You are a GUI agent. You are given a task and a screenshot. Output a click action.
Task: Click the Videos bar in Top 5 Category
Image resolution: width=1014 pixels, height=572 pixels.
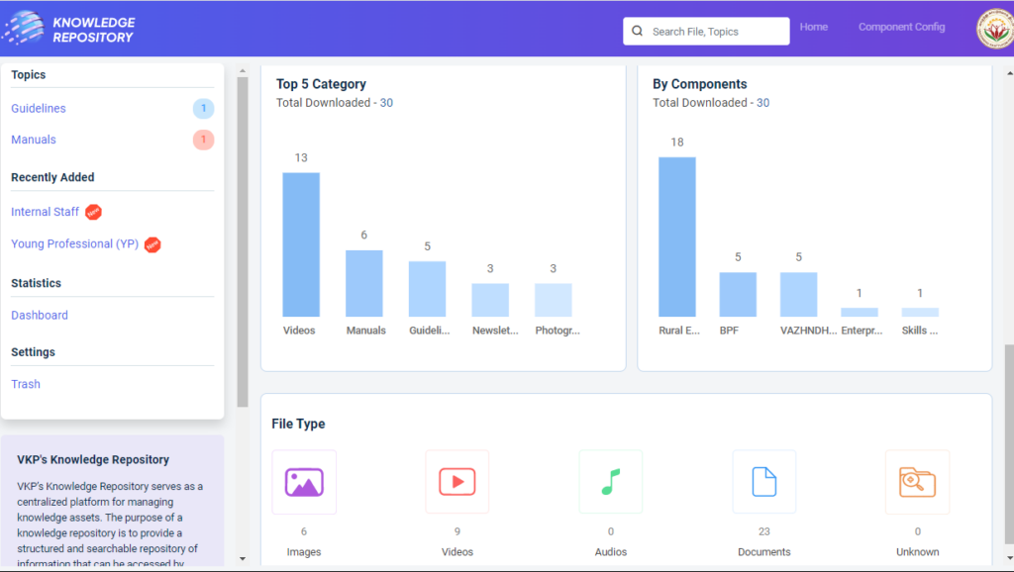[x=301, y=244]
